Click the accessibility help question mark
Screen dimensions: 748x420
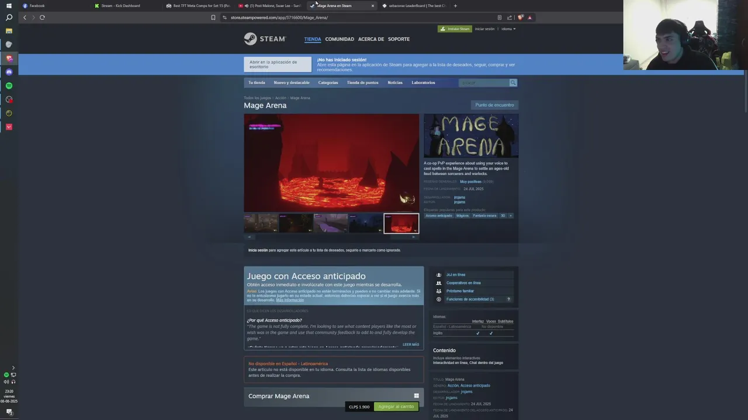(x=508, y=299)
